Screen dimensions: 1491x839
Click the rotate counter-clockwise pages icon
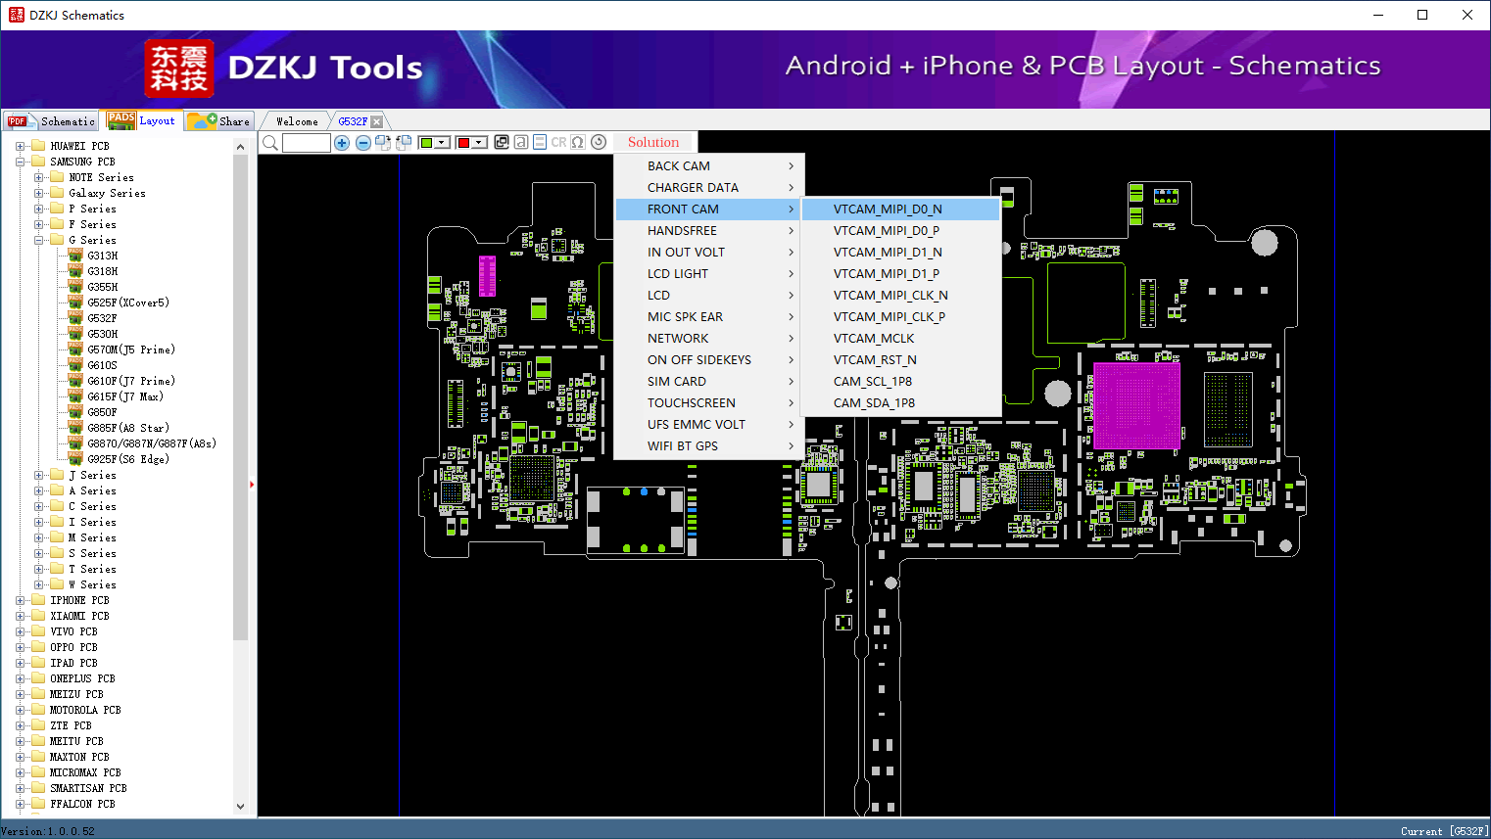pyautogui.click(x=404, y=143)
